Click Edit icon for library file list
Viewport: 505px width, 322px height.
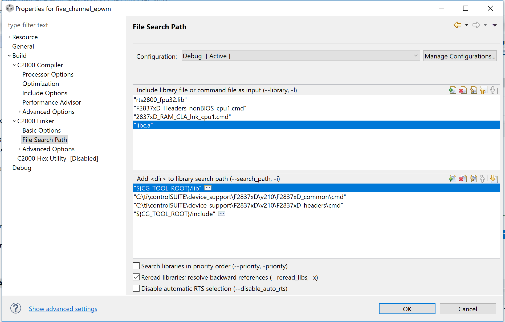click(473, 90)
